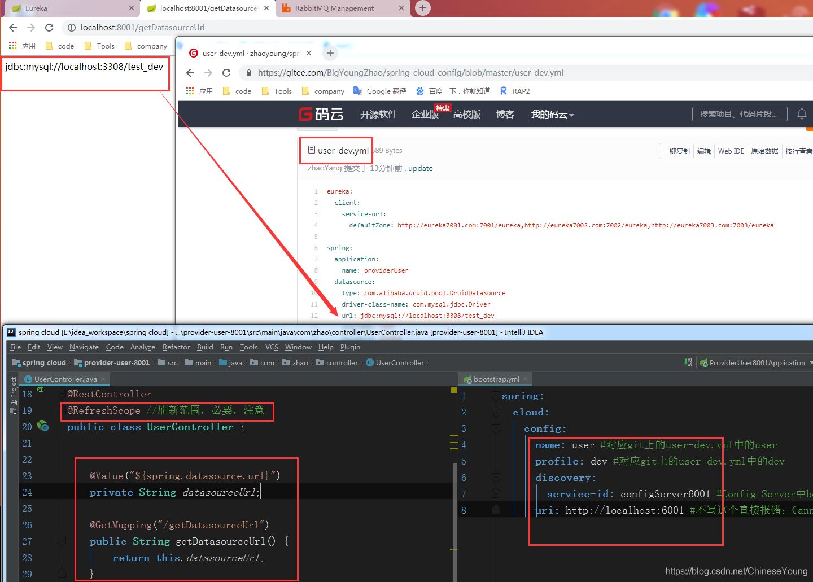This screenshot has height=582, width=813.
Task: Open the Refactor menu in IntelliJ
Action: (176, 347)
